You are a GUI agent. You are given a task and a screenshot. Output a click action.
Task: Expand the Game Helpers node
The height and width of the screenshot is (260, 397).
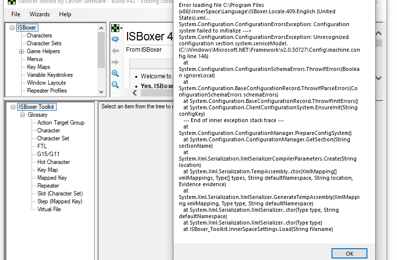coord(22,51)
